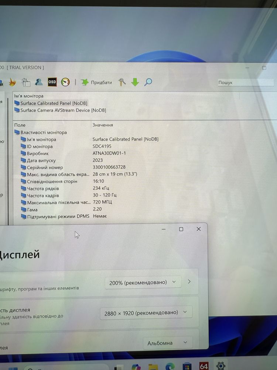Select the Співвідношення сторін field row
Image resolution: width=277 pixels, height=370 pixels.
49,181
